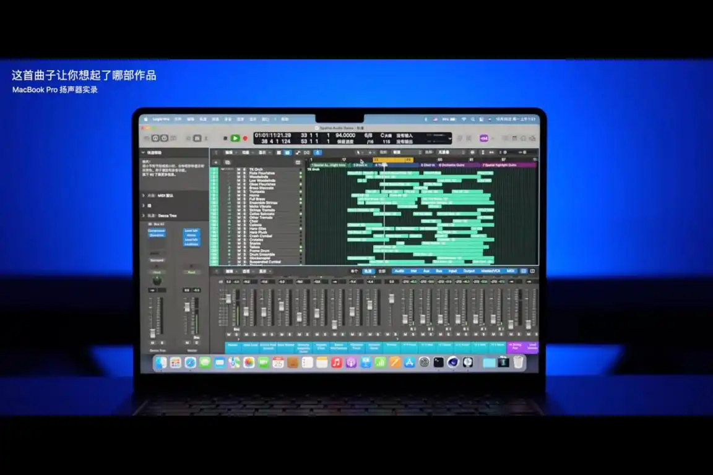The height and width of the screenshot is (475, 713).
Task: Select the Master/VCA mixer filter button
Action: 491,272
